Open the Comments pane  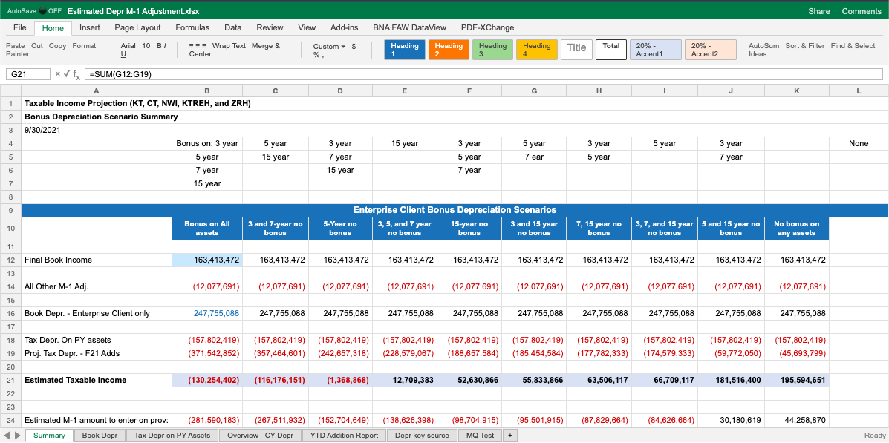[x=862, y=11]
